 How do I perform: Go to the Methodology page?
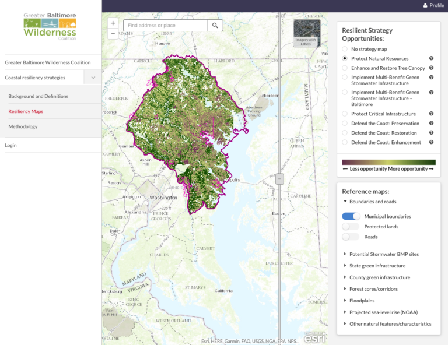pos(23,126)
